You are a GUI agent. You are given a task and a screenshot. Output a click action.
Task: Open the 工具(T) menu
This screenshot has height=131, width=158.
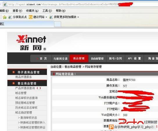[47, 11]
